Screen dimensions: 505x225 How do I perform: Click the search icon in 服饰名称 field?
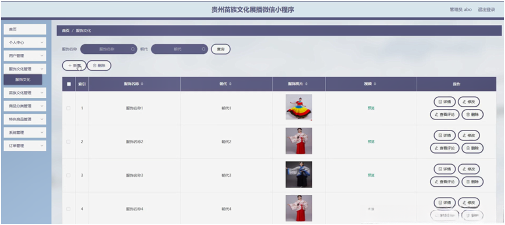click(x=133, y=49)
